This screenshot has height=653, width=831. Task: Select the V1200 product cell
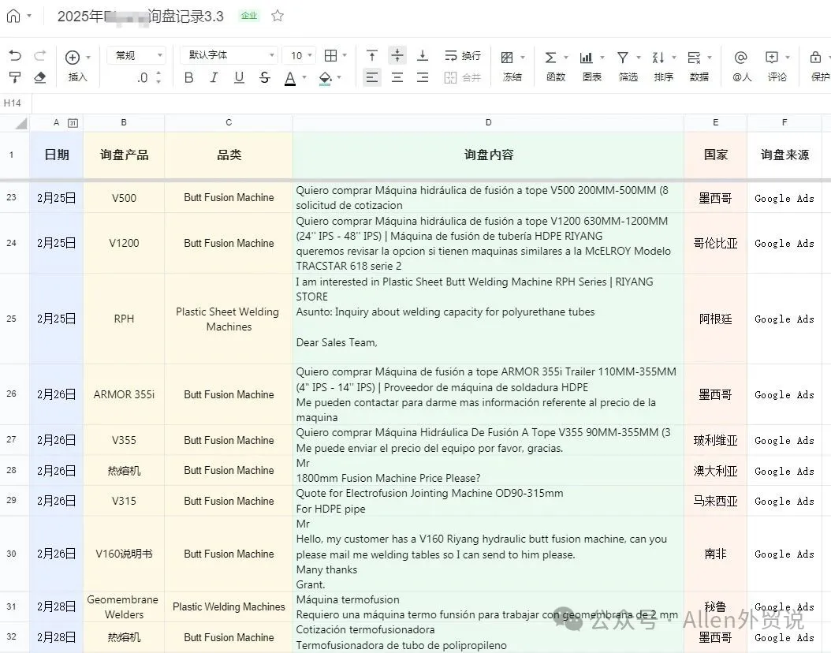(x=124, y=243)
